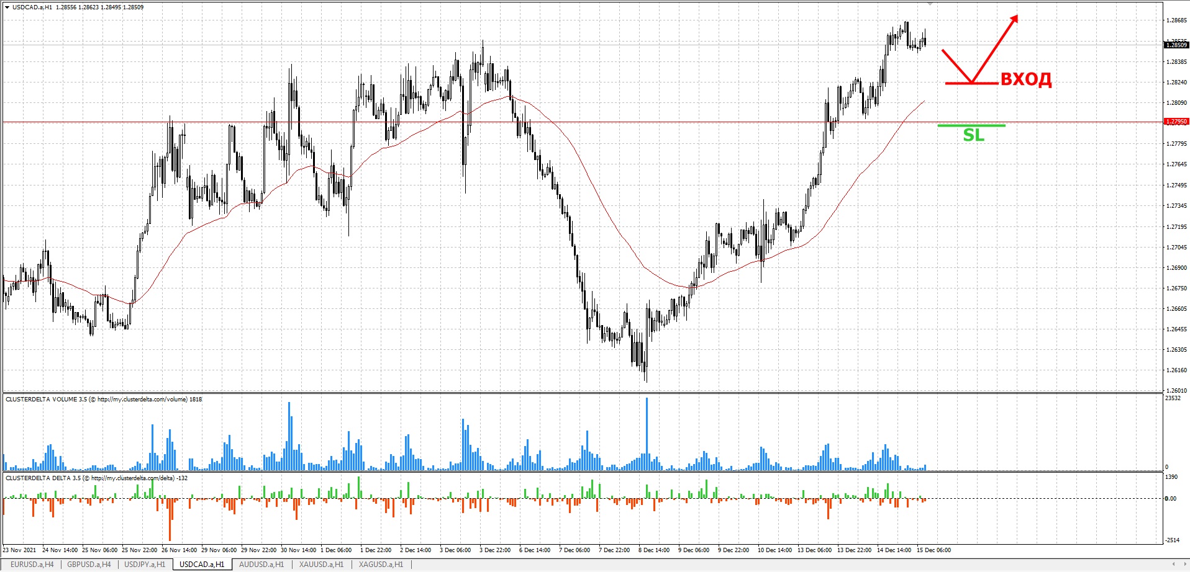The height and width of the screenshot is (572, 1190).
Task: Click the volume scale value 23532
Action: pyautogui.click(x=1173, y=398)
